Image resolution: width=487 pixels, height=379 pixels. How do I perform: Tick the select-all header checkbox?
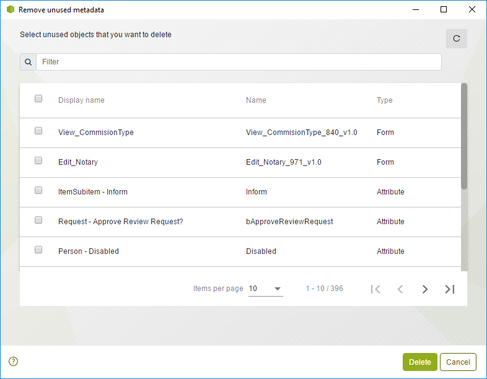point(38,98)
